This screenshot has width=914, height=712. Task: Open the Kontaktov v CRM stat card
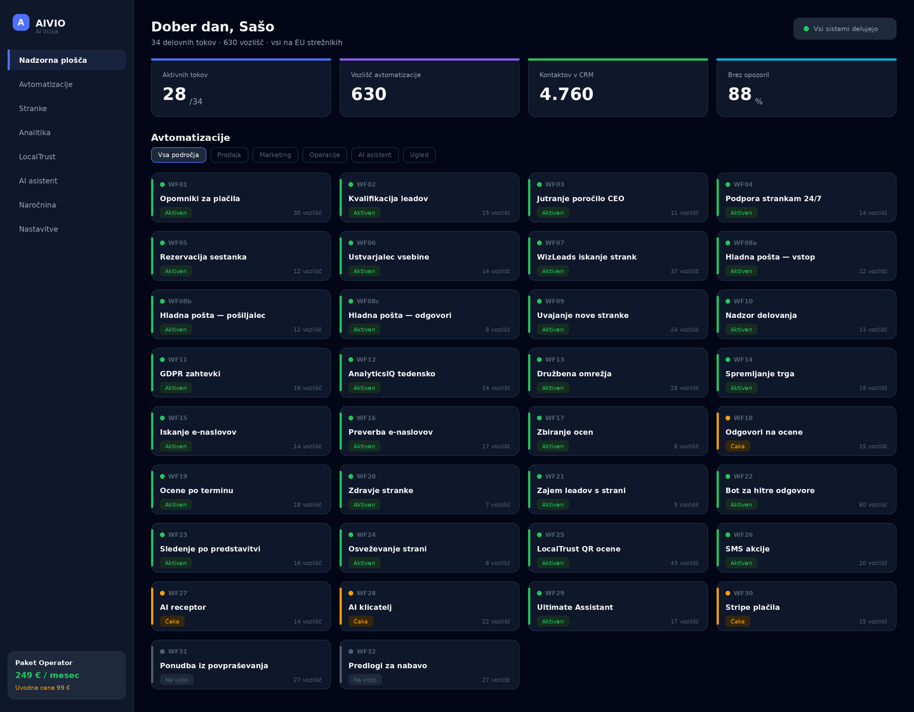tap(618, 88)
